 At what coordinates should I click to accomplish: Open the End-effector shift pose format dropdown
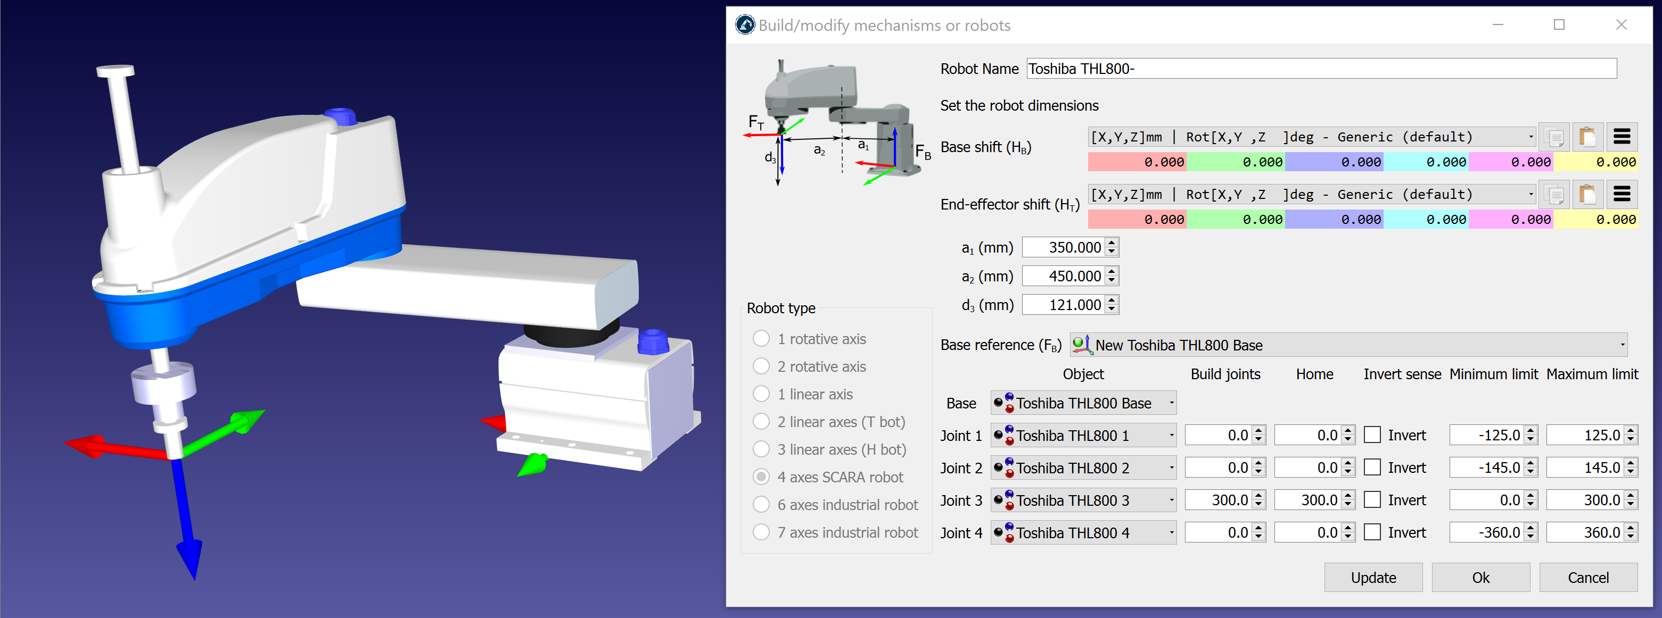point(1312,195)
